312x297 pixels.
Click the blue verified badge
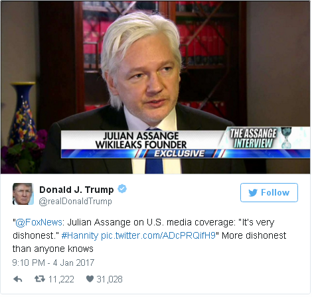click(x=122, y=189)
